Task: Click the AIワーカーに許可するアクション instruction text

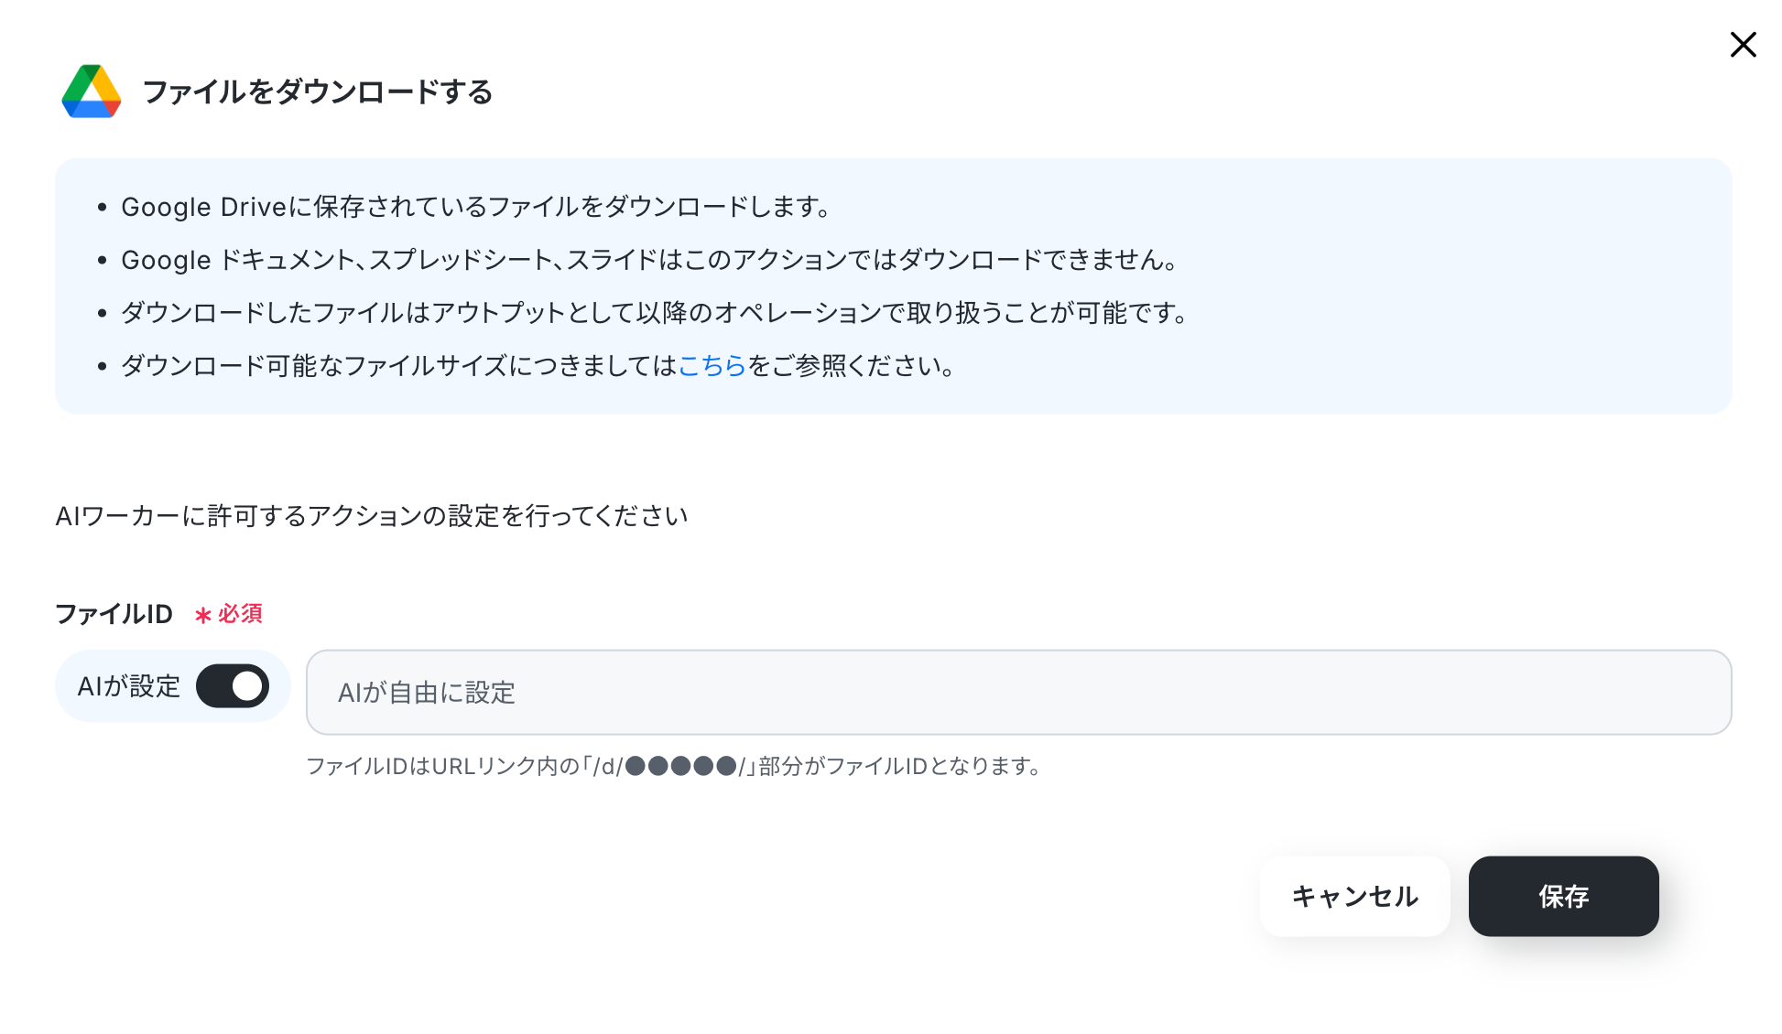Action: pos(371,516)
